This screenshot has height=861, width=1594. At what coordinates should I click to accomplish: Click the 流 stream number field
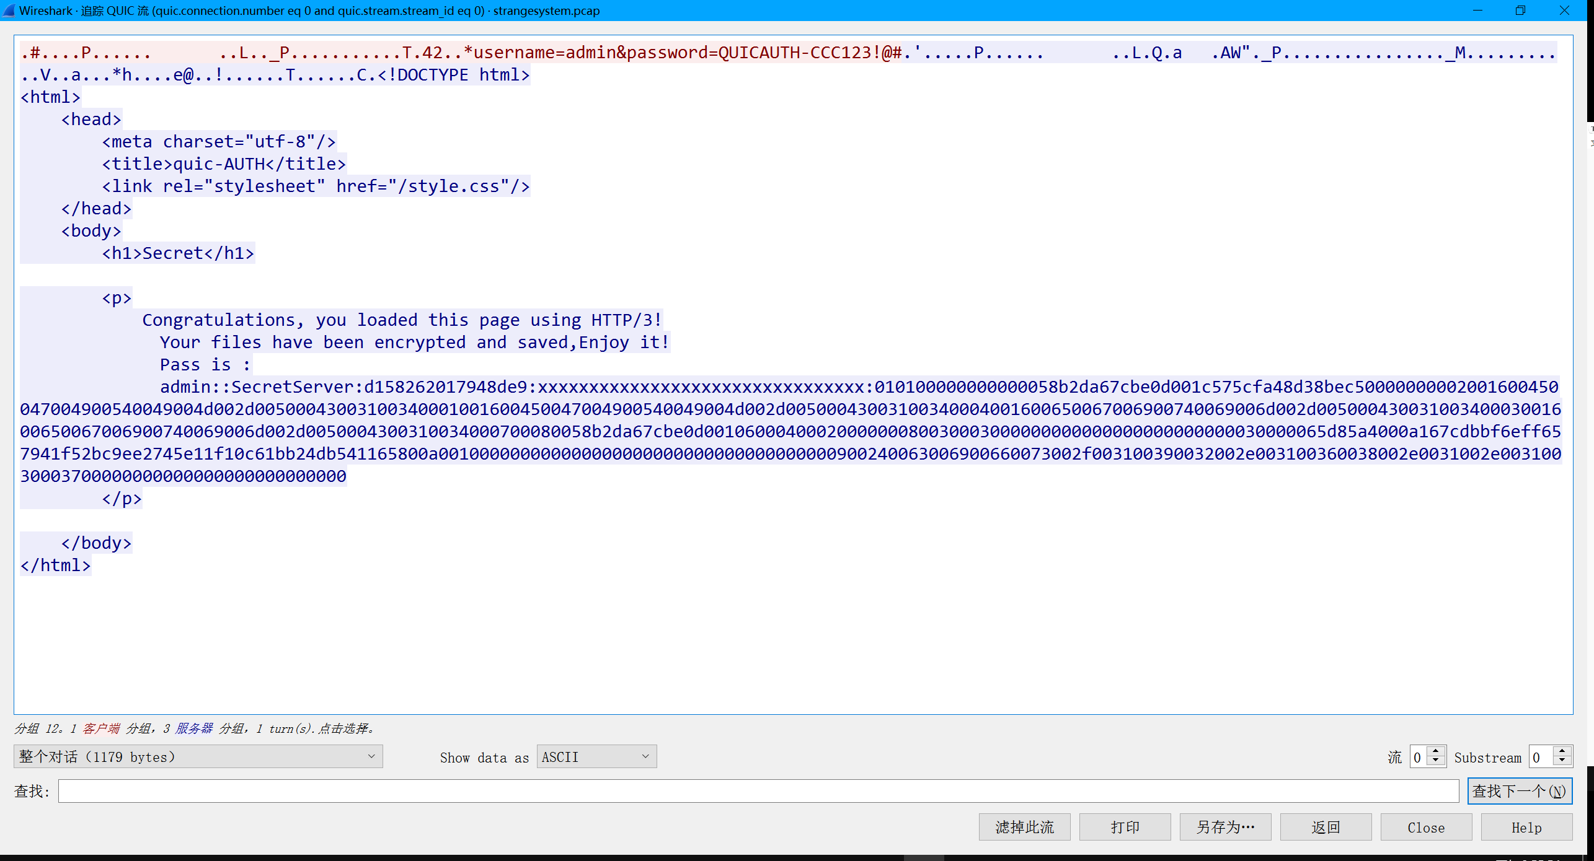pos(1419,757)
